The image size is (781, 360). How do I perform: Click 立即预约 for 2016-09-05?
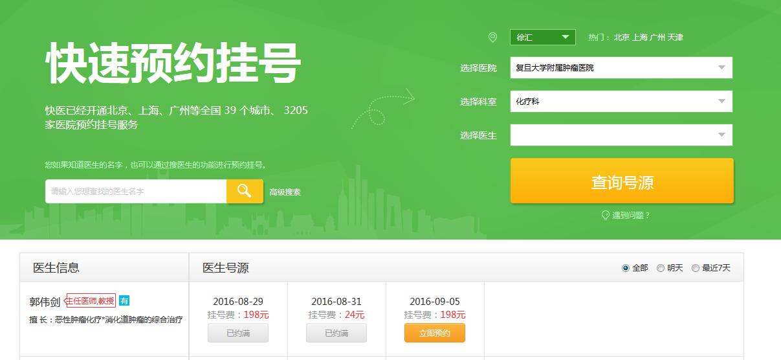[x=435, y=333]
